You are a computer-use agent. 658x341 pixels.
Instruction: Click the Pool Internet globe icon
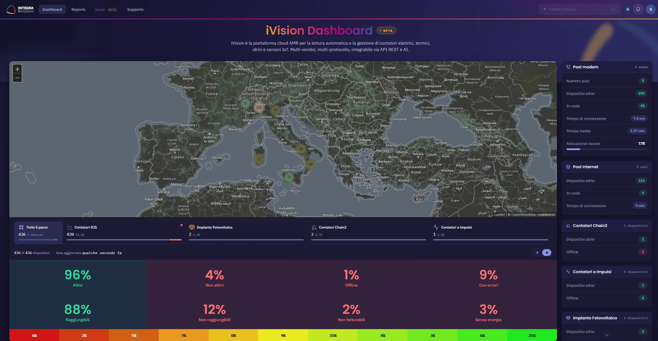(x=568, y=167)
